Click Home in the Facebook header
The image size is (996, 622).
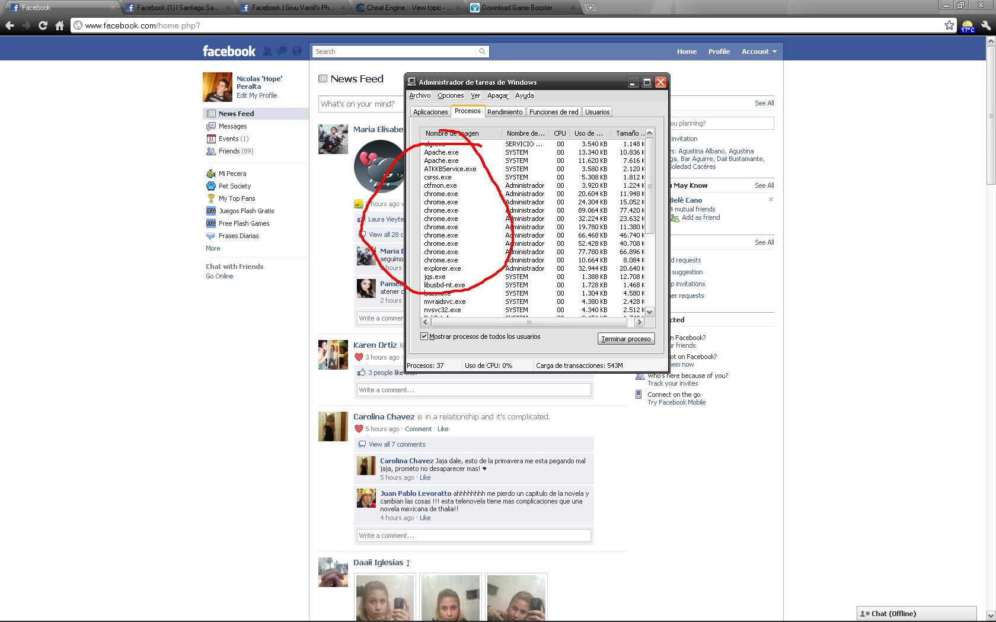(687, 52)
